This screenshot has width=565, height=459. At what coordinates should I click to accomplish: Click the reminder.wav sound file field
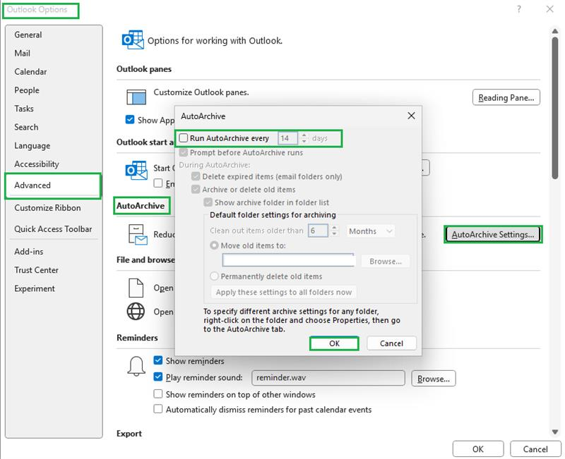[x=328, y=378]
